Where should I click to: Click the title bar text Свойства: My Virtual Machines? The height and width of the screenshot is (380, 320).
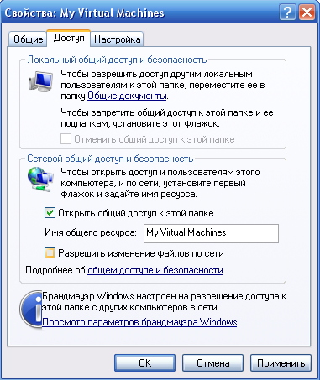pyautogui.click(x=84, y=13)
